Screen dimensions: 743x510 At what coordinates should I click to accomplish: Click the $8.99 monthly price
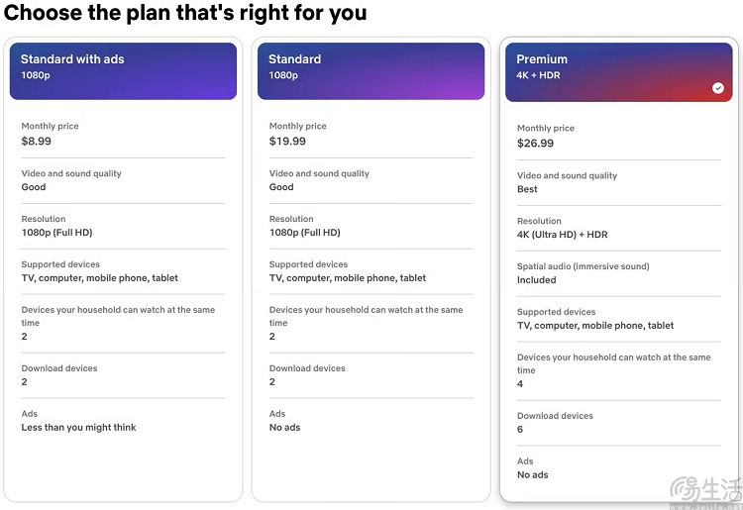point(37,142)
